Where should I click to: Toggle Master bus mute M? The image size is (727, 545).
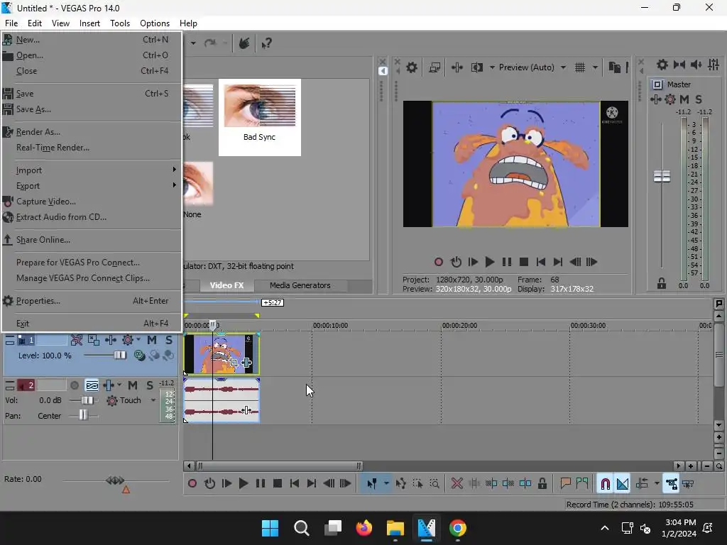pyautogui.click(x=684, y=99)
